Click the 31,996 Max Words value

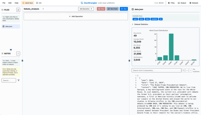137,54
